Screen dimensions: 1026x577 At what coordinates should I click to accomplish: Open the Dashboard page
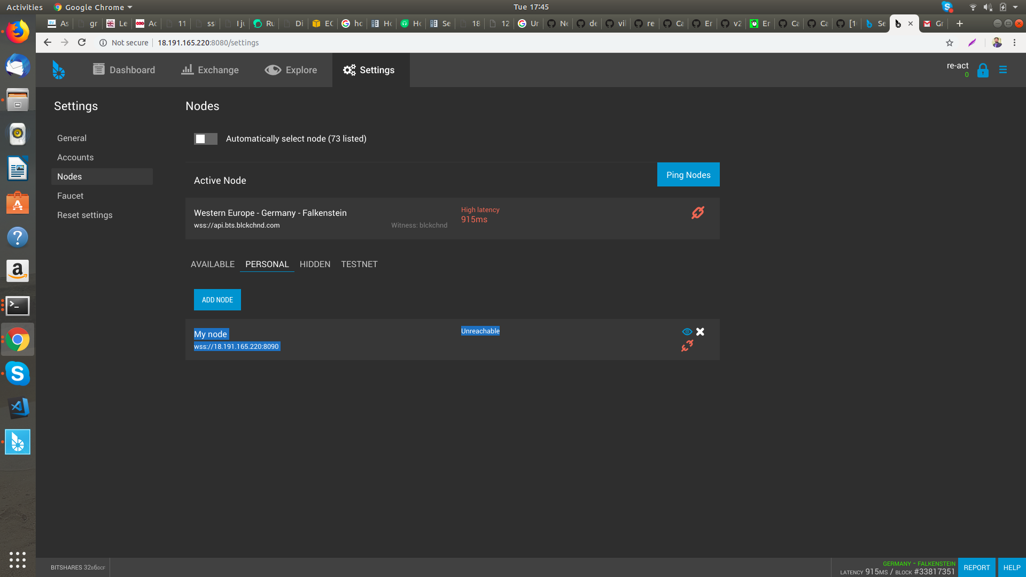[x=124, y=70]
